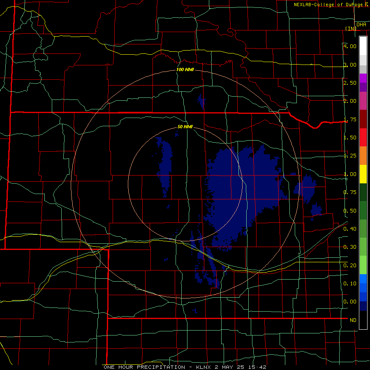Pick the orange legend color swatch

click(x=363, y=155)
